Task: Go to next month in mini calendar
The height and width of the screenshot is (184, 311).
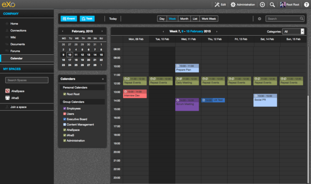Action: coord(102,31)
